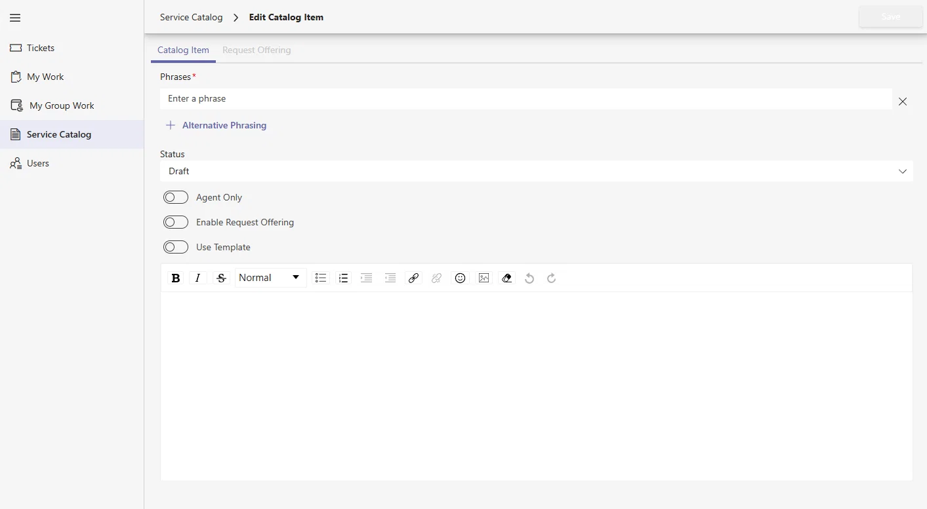Open the emoji picker

[x=461, y=278]
